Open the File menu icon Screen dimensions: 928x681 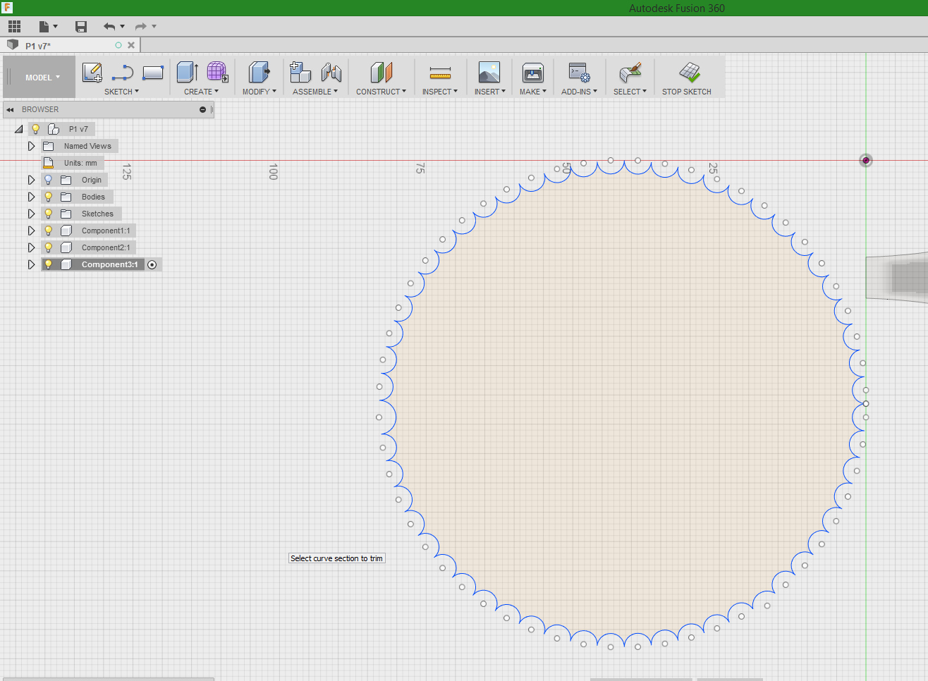pyautogui.click(x=44, y=27)
